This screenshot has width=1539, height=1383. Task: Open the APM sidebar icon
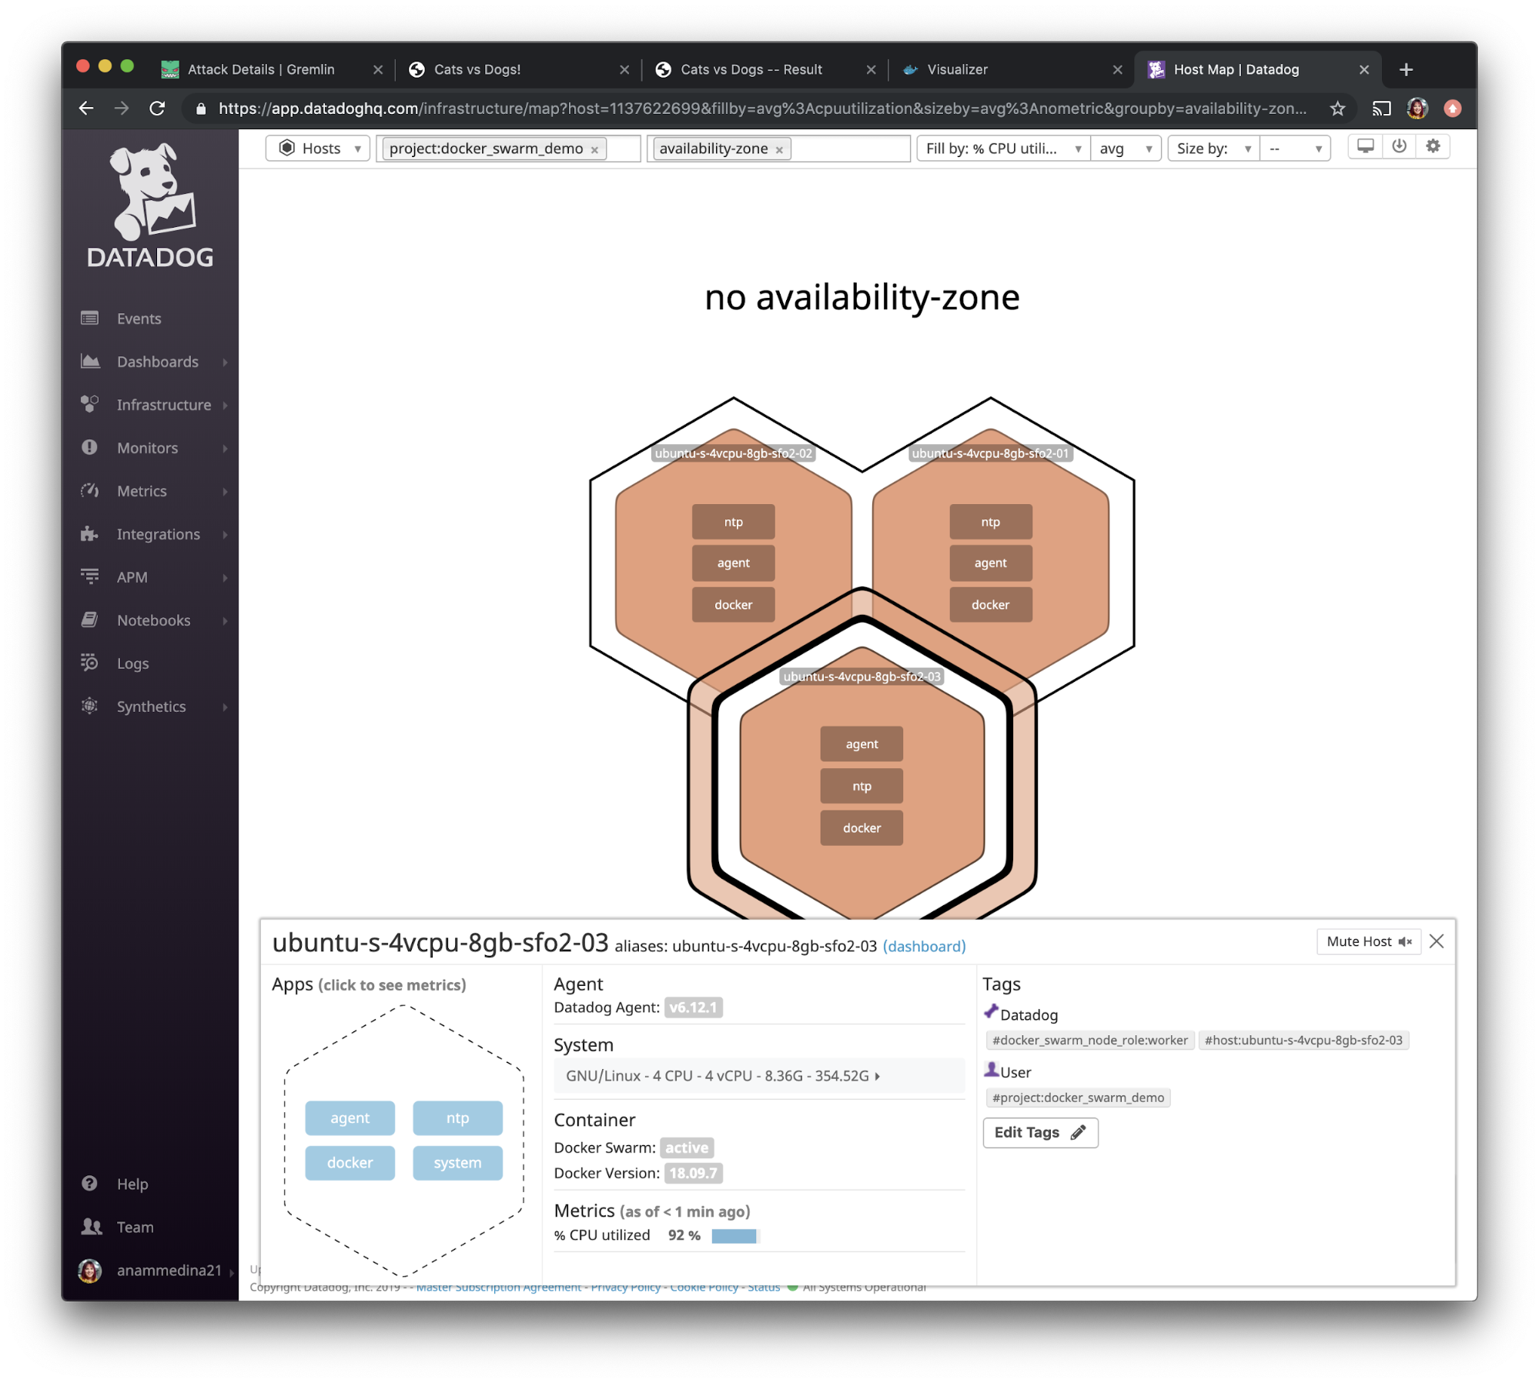point(90,576)
